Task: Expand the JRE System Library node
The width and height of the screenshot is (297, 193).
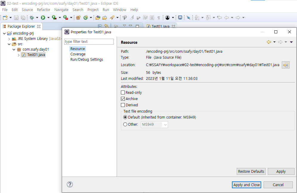Action: [x=9, y=39]
